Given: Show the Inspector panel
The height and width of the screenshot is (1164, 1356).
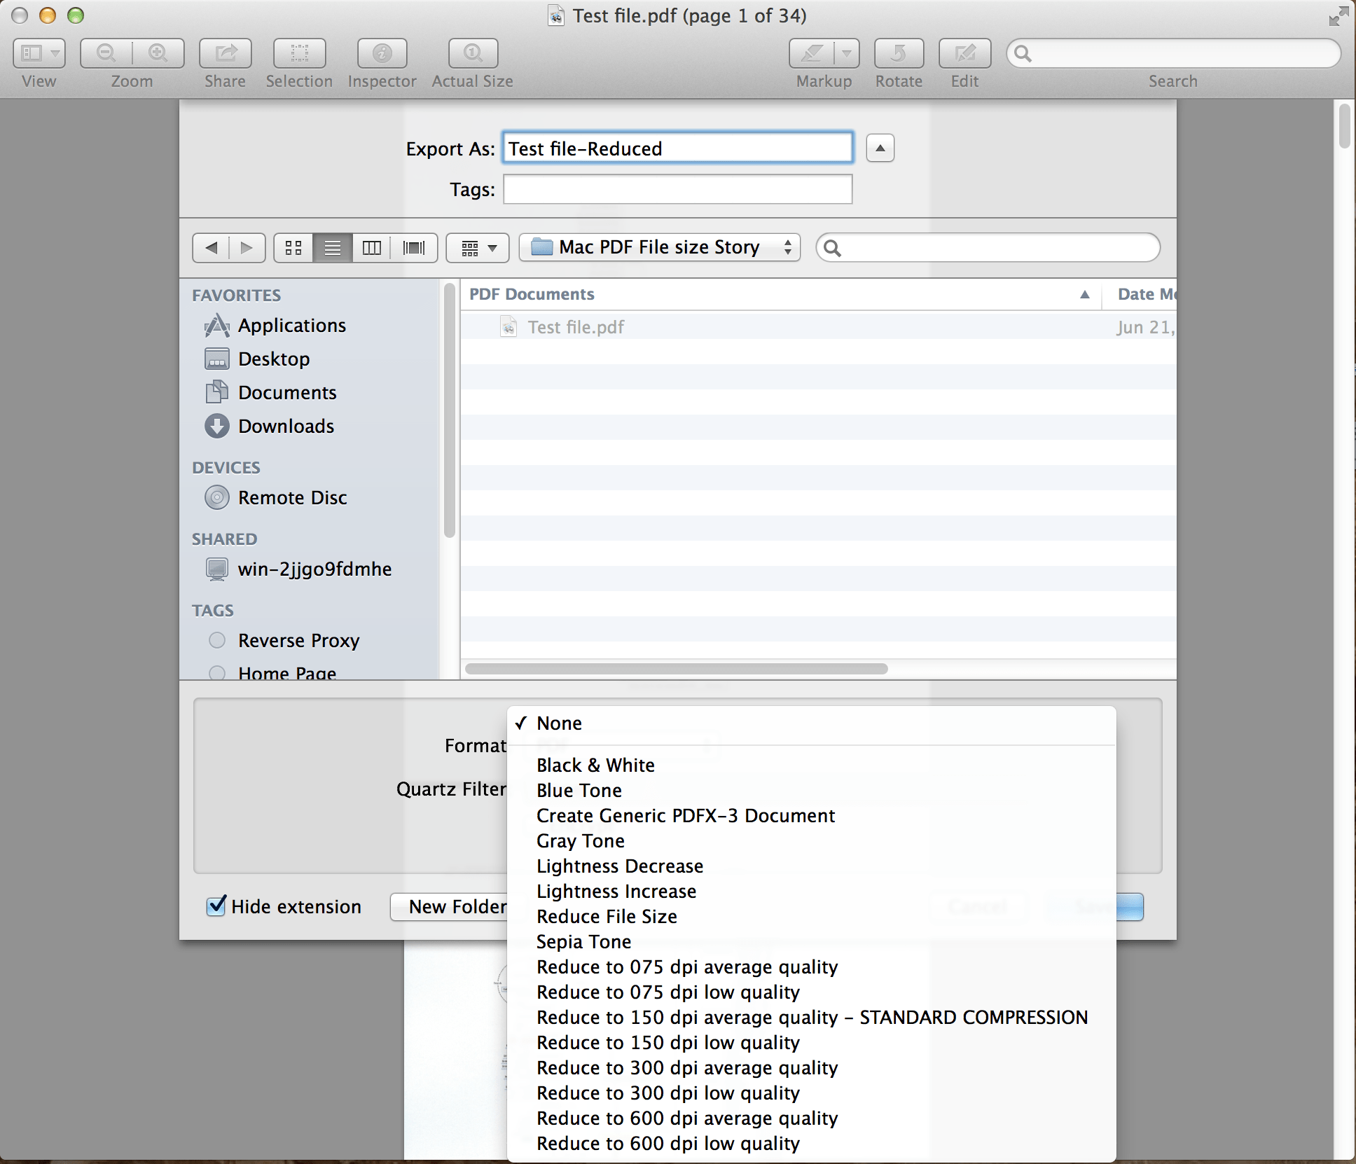Looking at the screenshot, I should [382, 53].
